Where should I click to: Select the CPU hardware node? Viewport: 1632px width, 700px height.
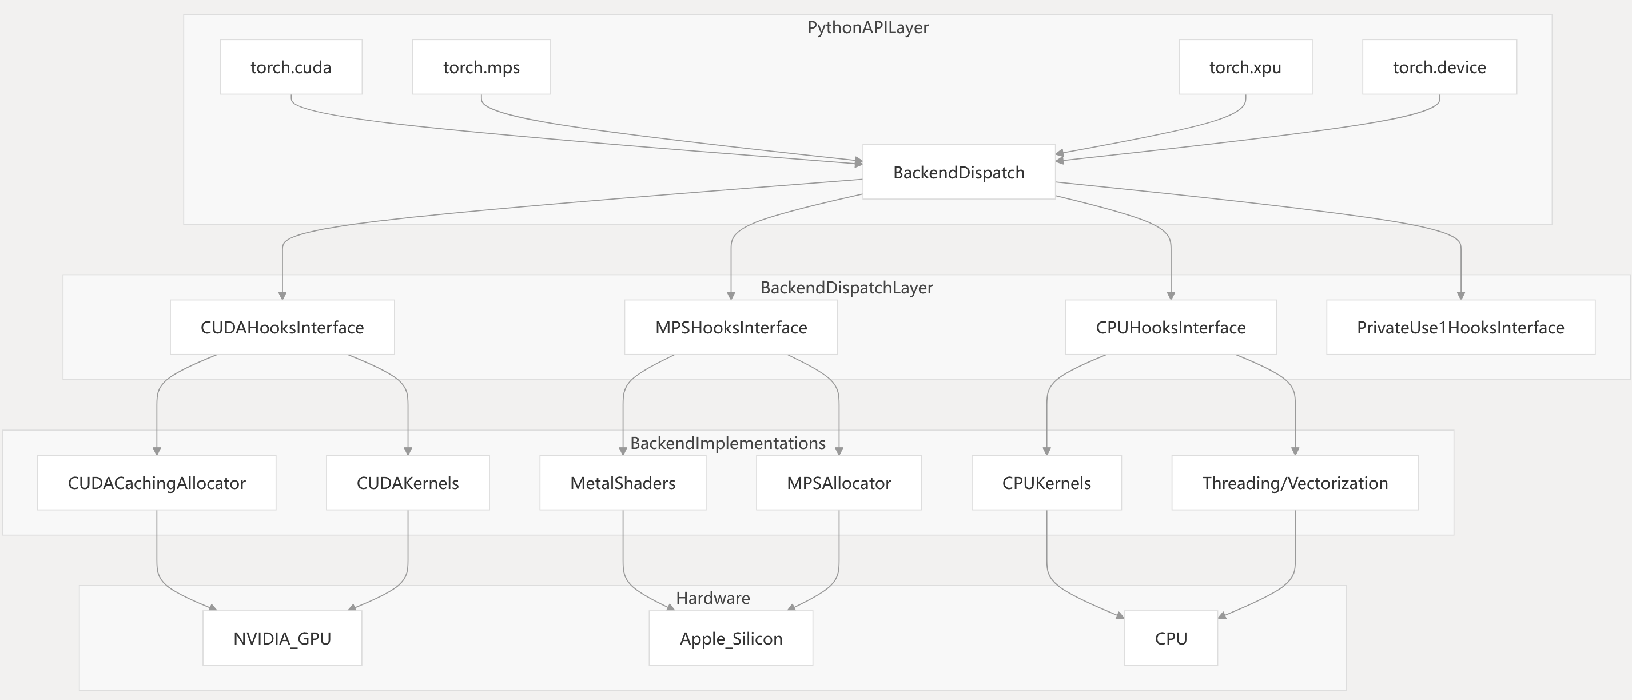tap(1170, 638)
